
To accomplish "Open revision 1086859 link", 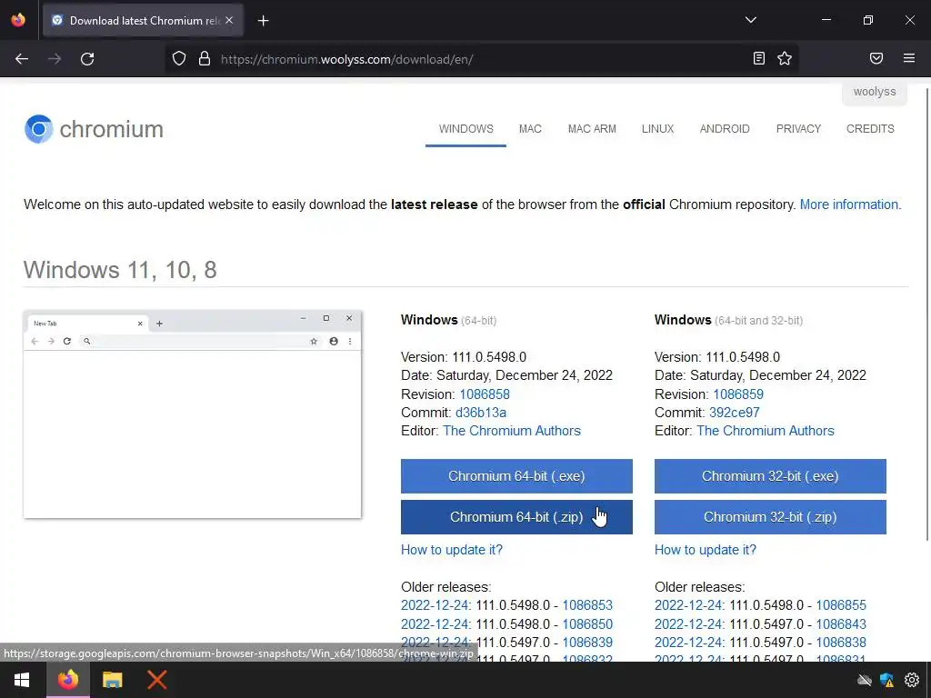I will pos(738,394).
